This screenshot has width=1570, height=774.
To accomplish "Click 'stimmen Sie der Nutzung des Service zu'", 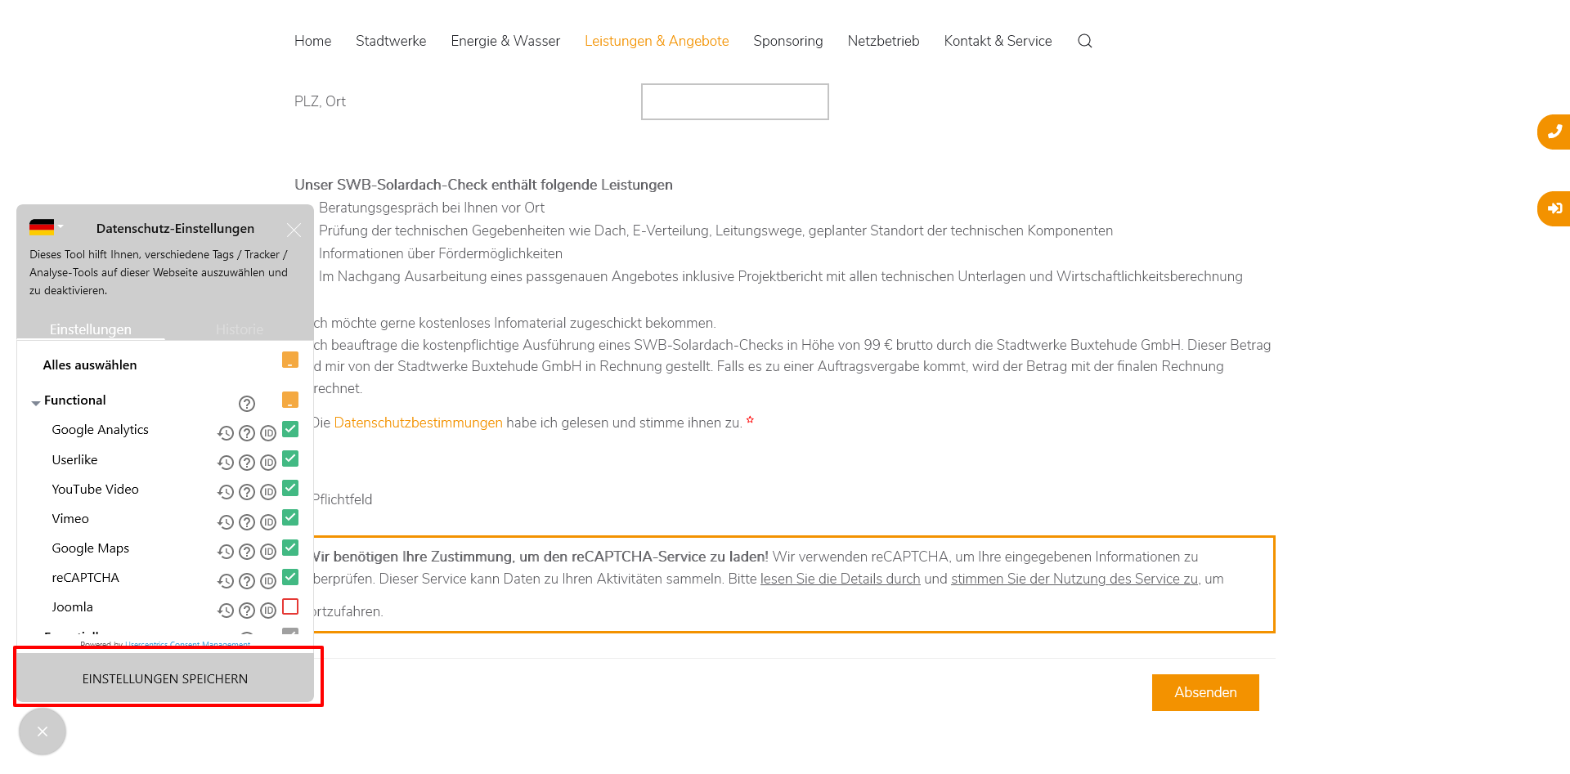I will (x=1074, y=579).
